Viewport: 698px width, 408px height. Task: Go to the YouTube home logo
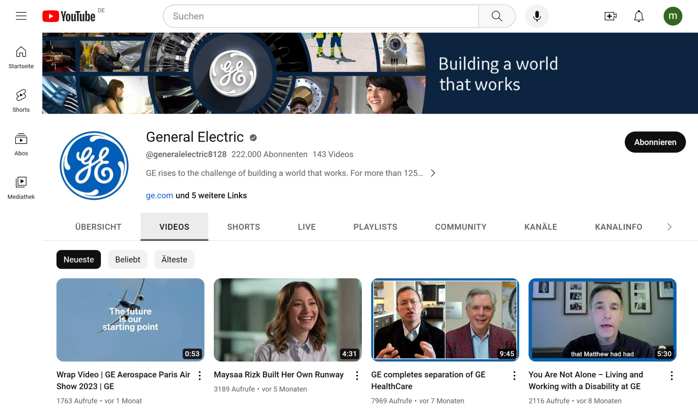[69, 16]
